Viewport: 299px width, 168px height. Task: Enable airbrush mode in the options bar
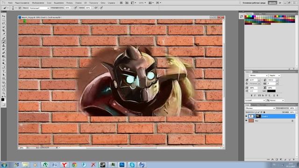(x=96, y=8)
